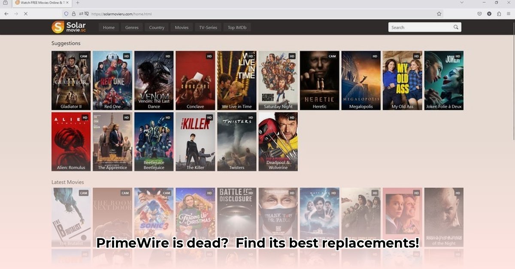Click the shield tracking protection icon
515x269 pixels.
[x=66, y=14]
